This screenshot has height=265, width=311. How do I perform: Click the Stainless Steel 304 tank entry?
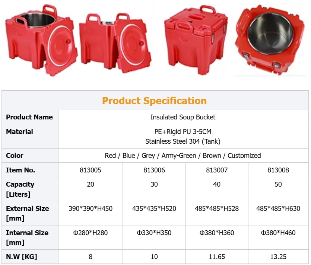pyautogui.click(x=184, y=141)
